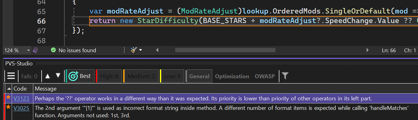Image resolution: width=418 pixels, height=120 pixels.
Task: Sort warnings by the Message column
Action: (x=46, y=89)
